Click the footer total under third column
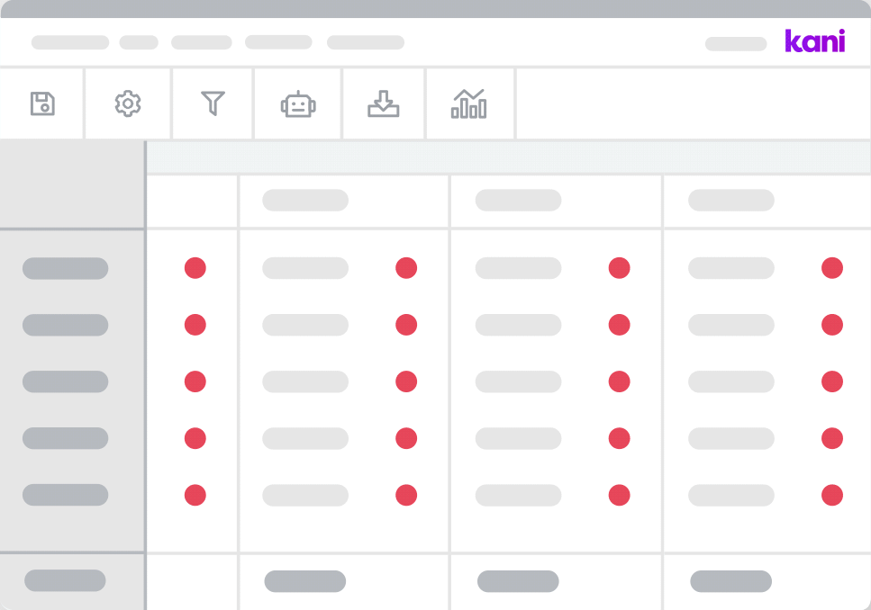871x610 pixels. 518,581
